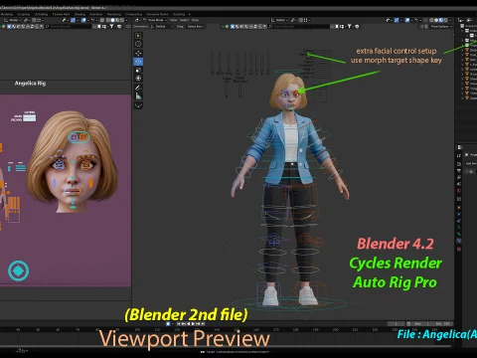This screenshot has height=358, width=477.
Task: Select the Annotate pencil tool
Action: (138, 88)
